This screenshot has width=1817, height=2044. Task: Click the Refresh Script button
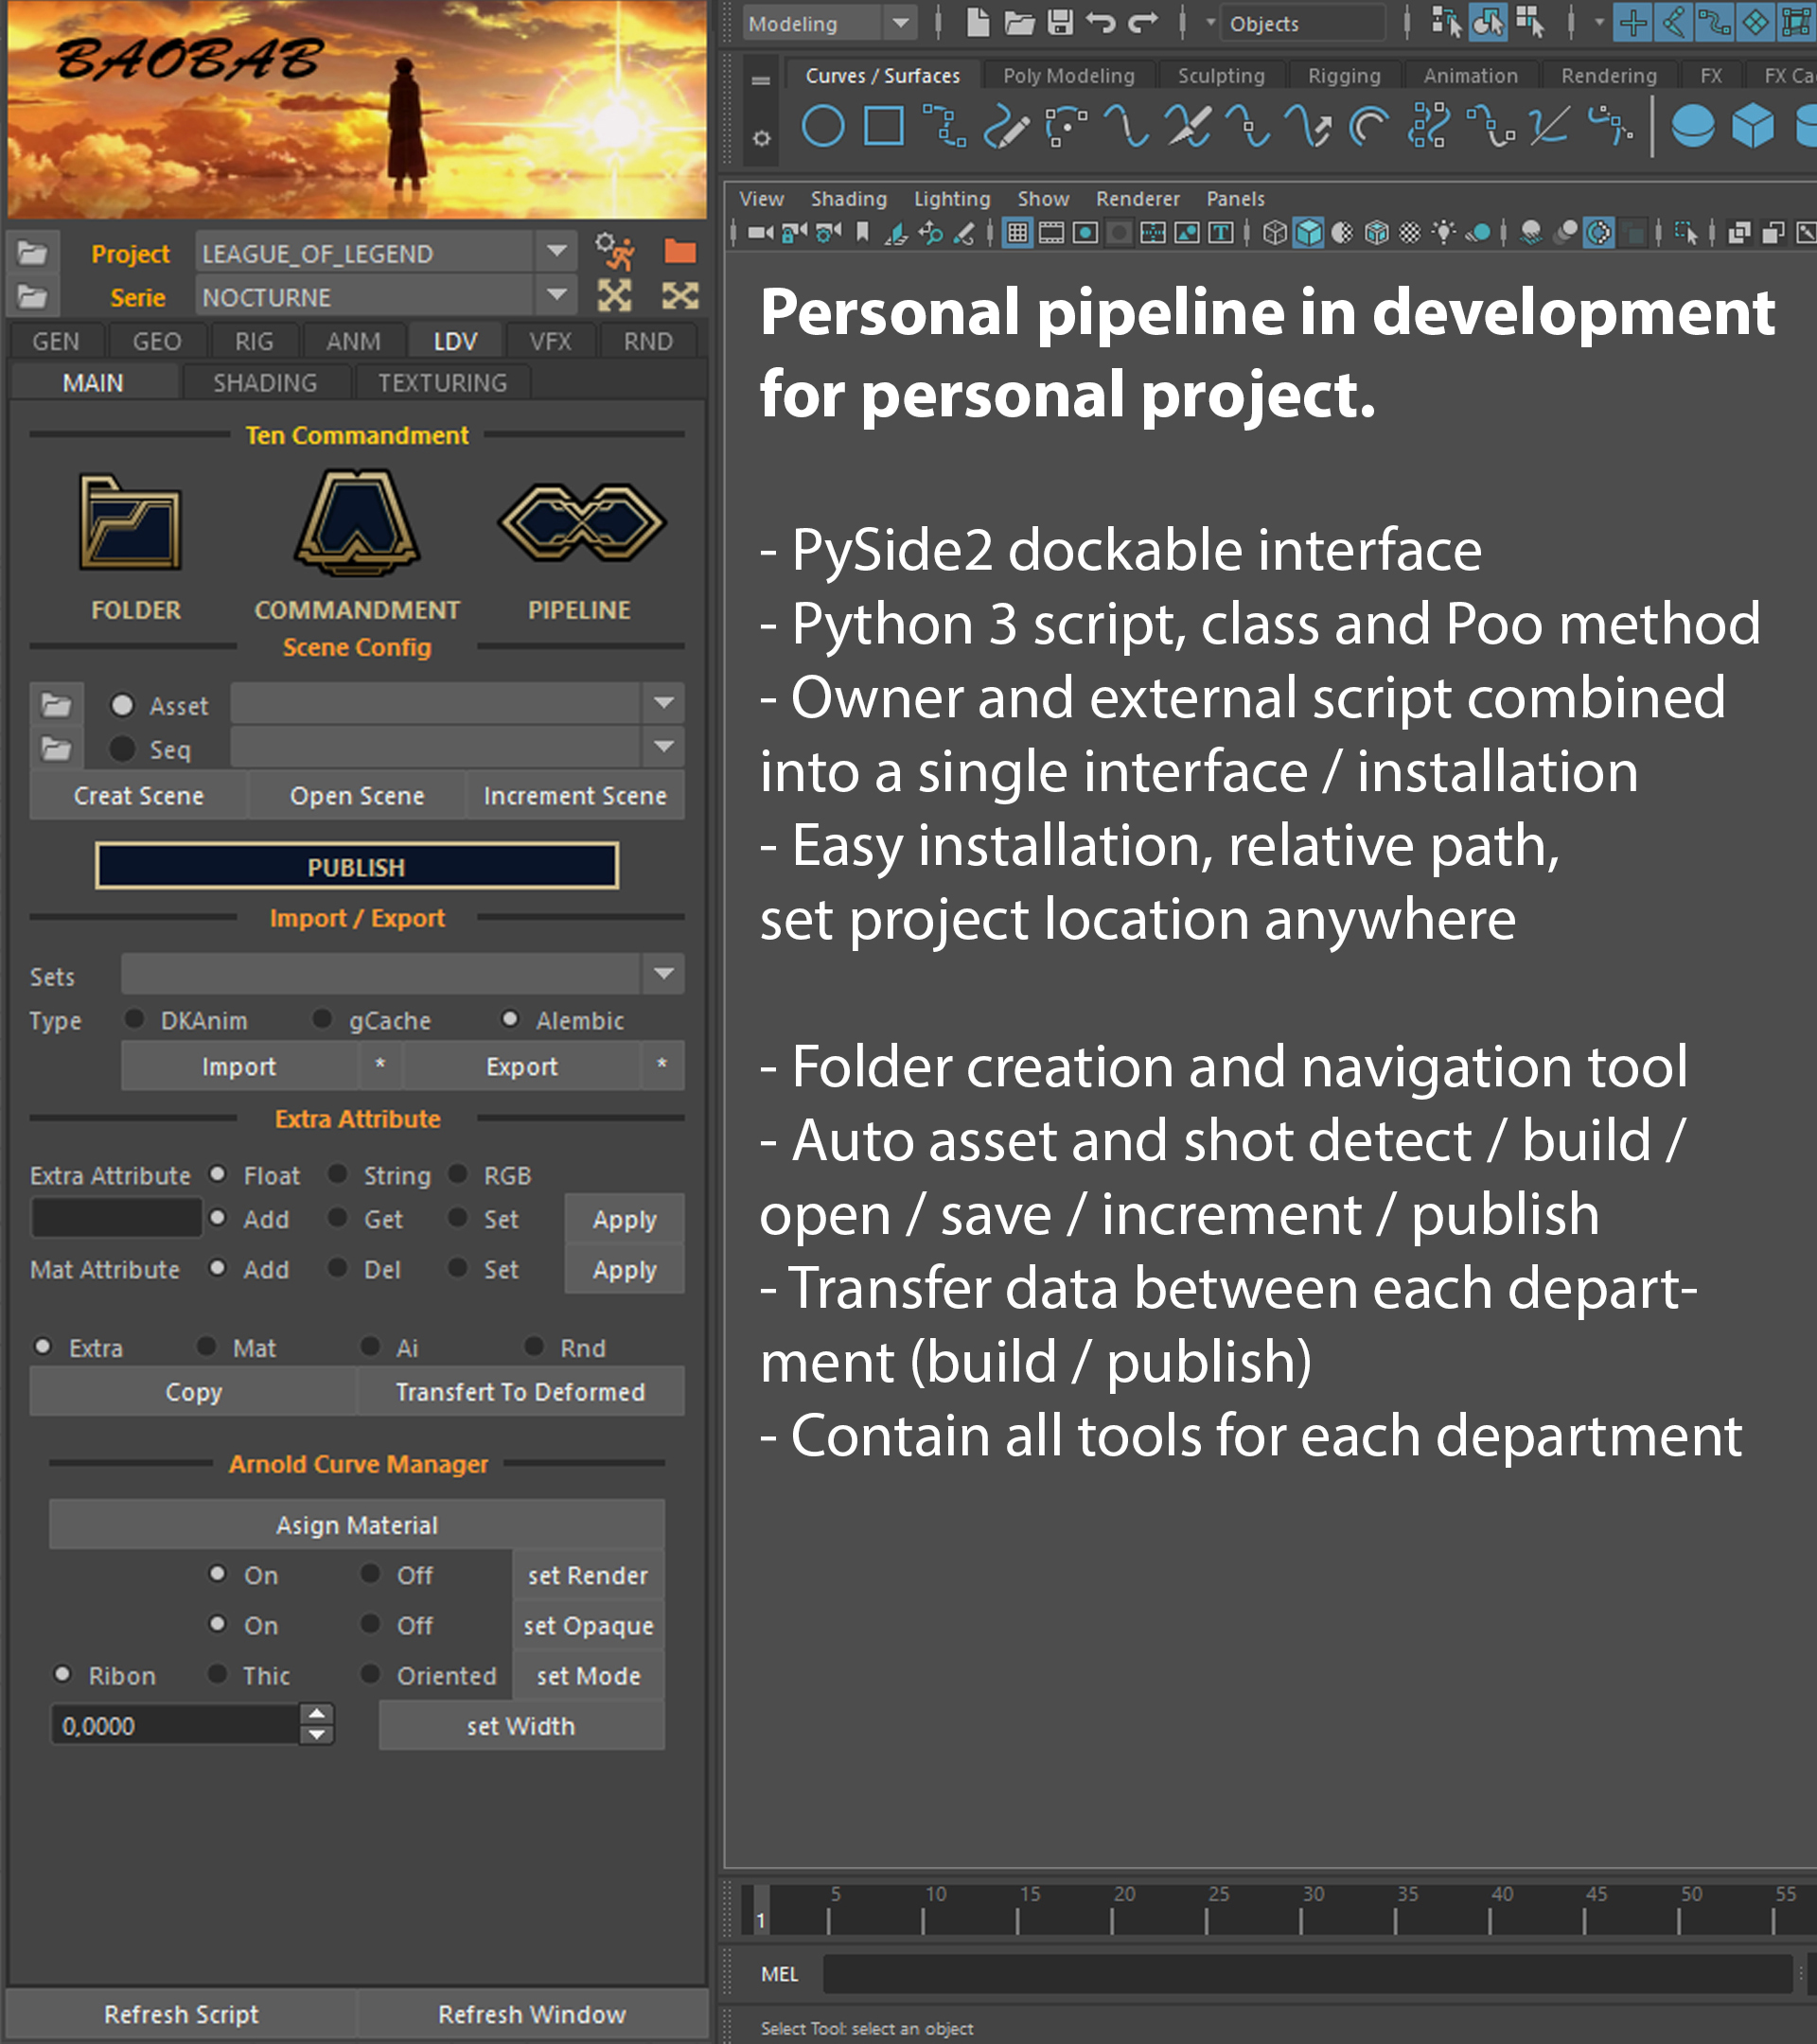pos(181,2014)
